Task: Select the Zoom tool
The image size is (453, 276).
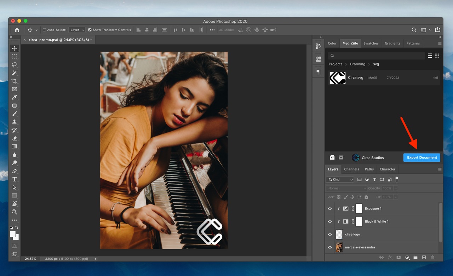Action: pos(15,212)
